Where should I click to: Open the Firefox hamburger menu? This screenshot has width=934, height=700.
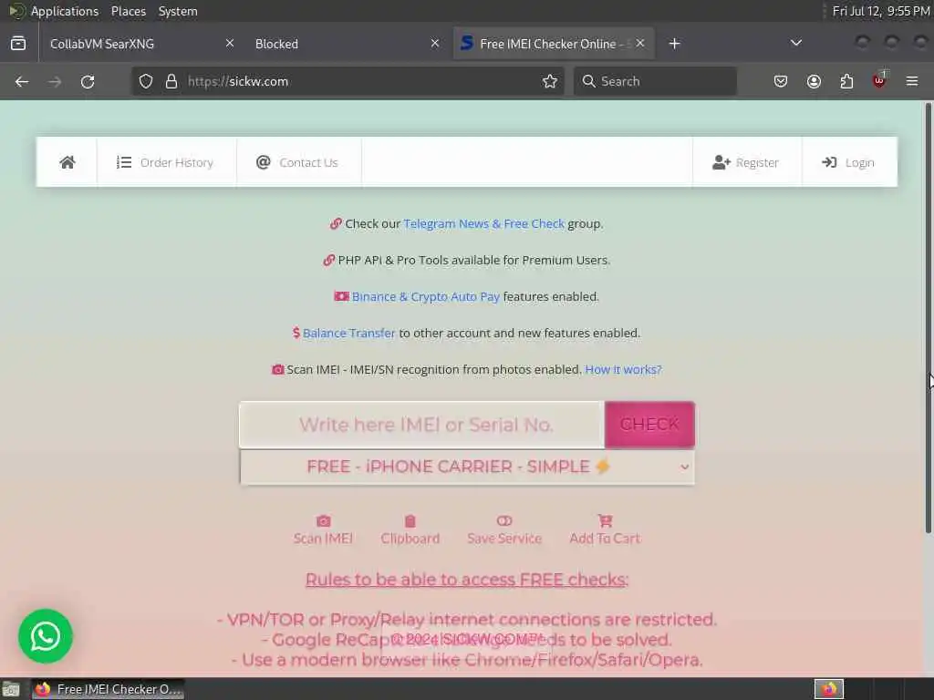[x=912, y=81]
